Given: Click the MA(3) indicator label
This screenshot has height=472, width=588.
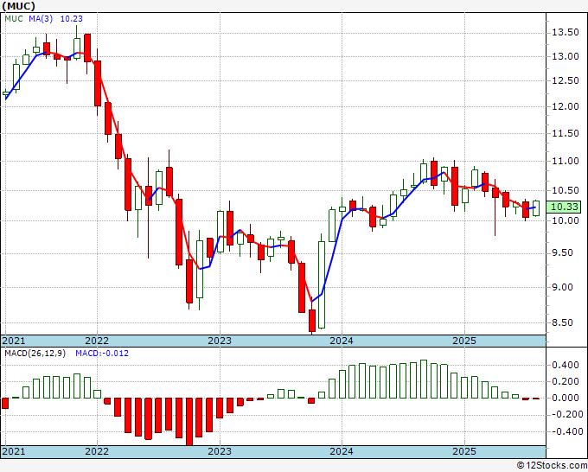Looking at the screenshot, I should point(41,18).
